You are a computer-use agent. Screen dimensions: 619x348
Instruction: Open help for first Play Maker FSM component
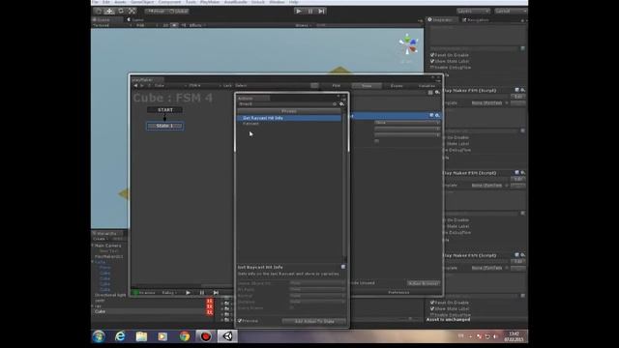coord(516,90)
